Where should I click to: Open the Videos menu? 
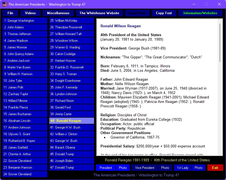pyautogui.click(x=30, y=13)
